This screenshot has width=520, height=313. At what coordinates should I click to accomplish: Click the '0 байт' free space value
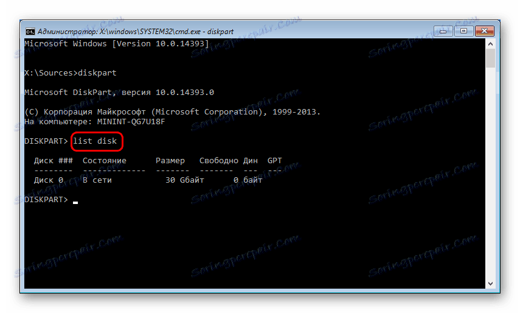click(248, 180)
